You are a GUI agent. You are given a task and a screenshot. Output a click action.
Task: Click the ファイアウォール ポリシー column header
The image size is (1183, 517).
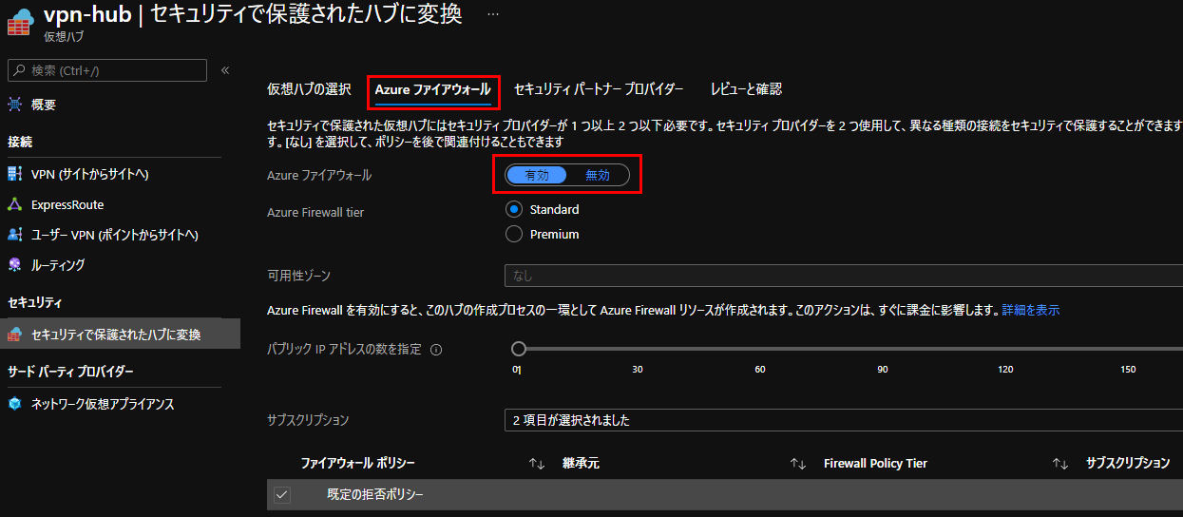point(357,464)
